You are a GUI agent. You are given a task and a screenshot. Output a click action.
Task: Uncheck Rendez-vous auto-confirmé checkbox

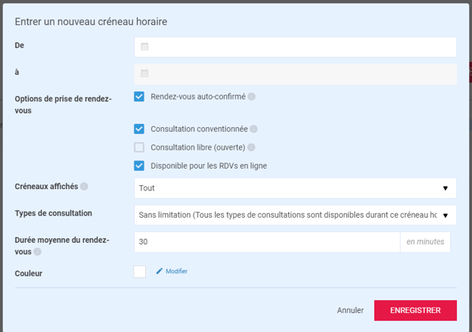(x=139, y=97)
